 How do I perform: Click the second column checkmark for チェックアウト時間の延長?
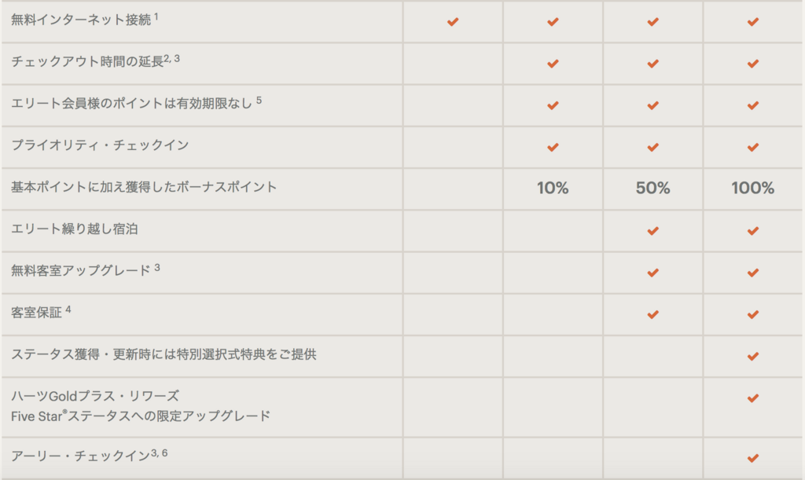click(553, 64)
